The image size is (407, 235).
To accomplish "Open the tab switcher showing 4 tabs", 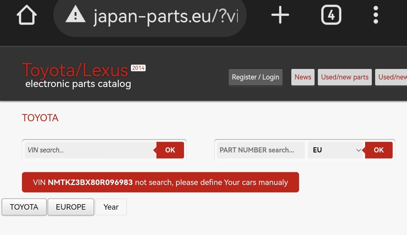I will click(x=331, y=15).
